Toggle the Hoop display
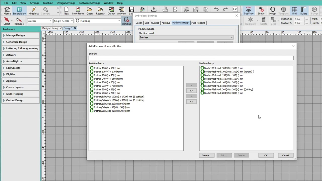Viewport: 322px width, 181px height. (x=272, y=11)
